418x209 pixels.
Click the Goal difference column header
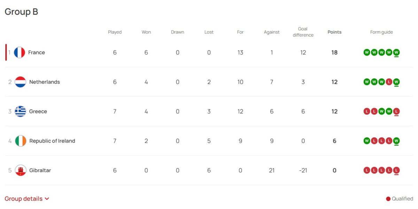(x=303, y=32)
